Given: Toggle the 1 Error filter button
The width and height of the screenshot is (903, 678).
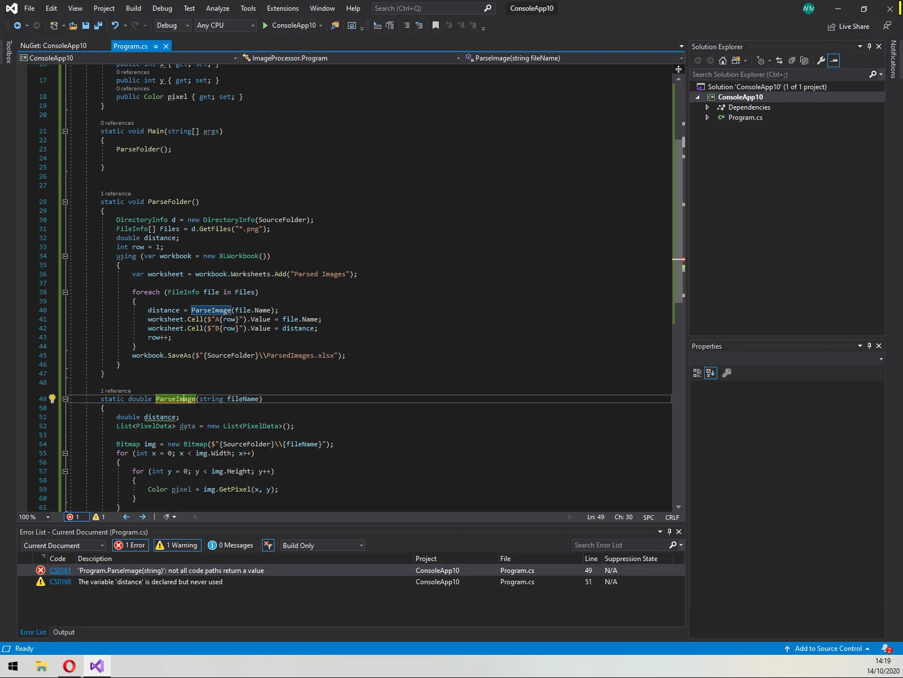Looking at the screenshot, I should point(130,545).
